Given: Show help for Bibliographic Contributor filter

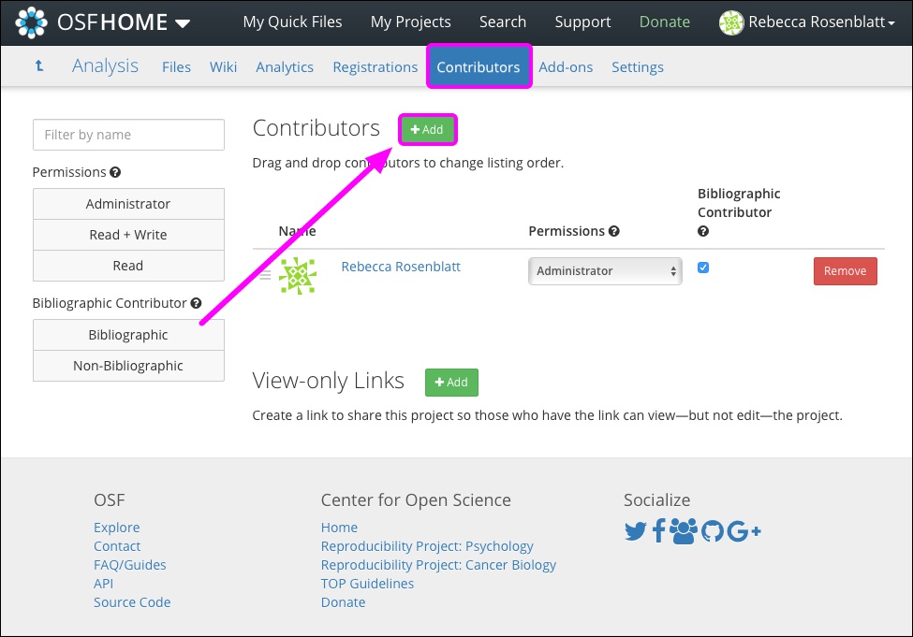Looking at the screenshot, I should (x=197, y=303).
